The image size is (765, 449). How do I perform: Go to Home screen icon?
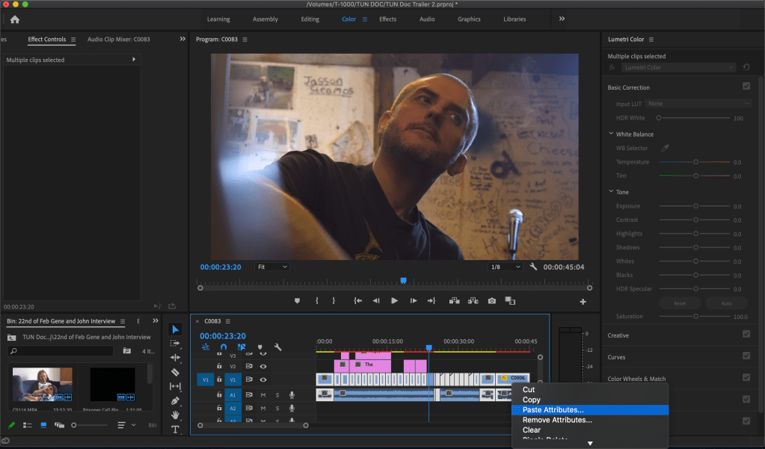(14, 19)
